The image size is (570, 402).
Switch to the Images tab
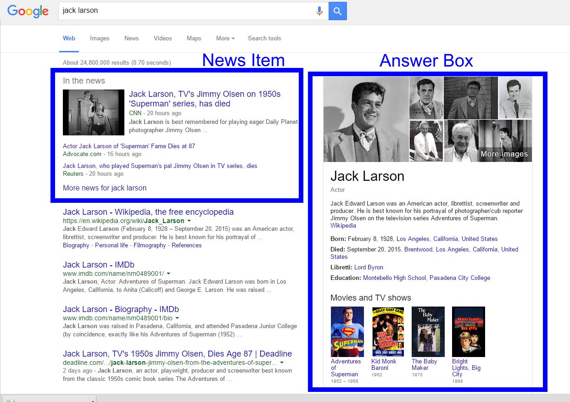click(x=100, y=39)
